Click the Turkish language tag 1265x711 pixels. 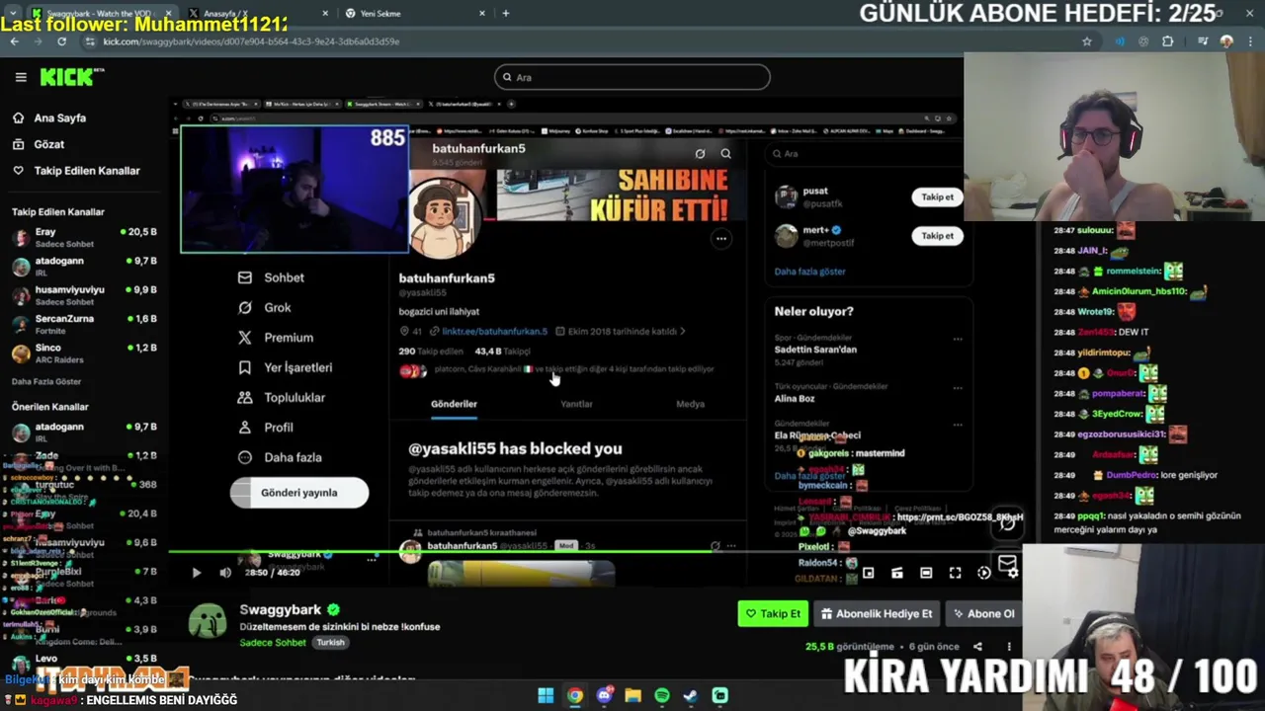click(x=330, y=642)
